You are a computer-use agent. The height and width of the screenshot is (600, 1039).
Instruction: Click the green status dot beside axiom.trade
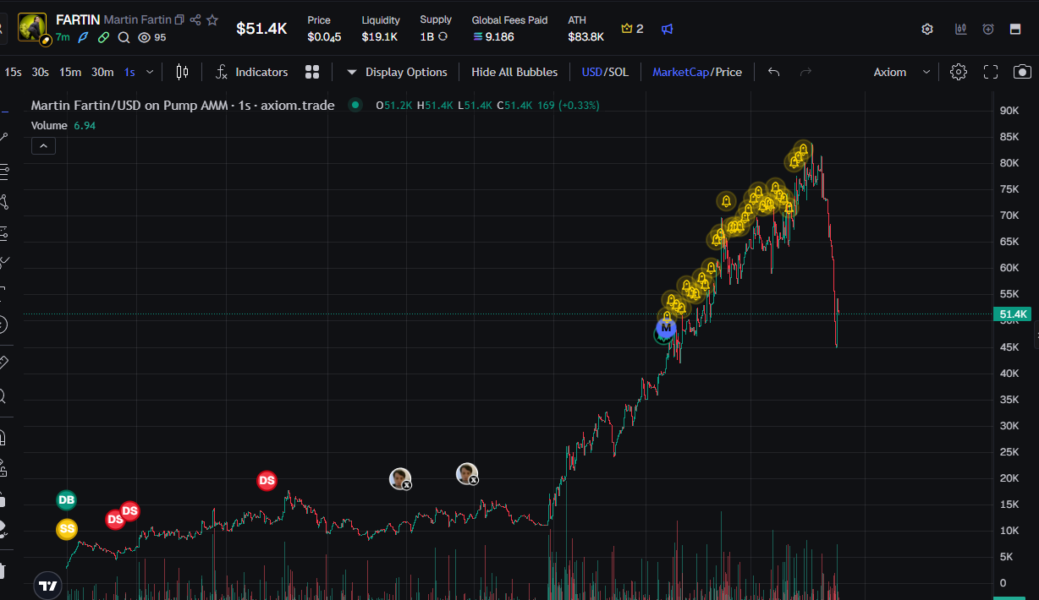(355, 106)
